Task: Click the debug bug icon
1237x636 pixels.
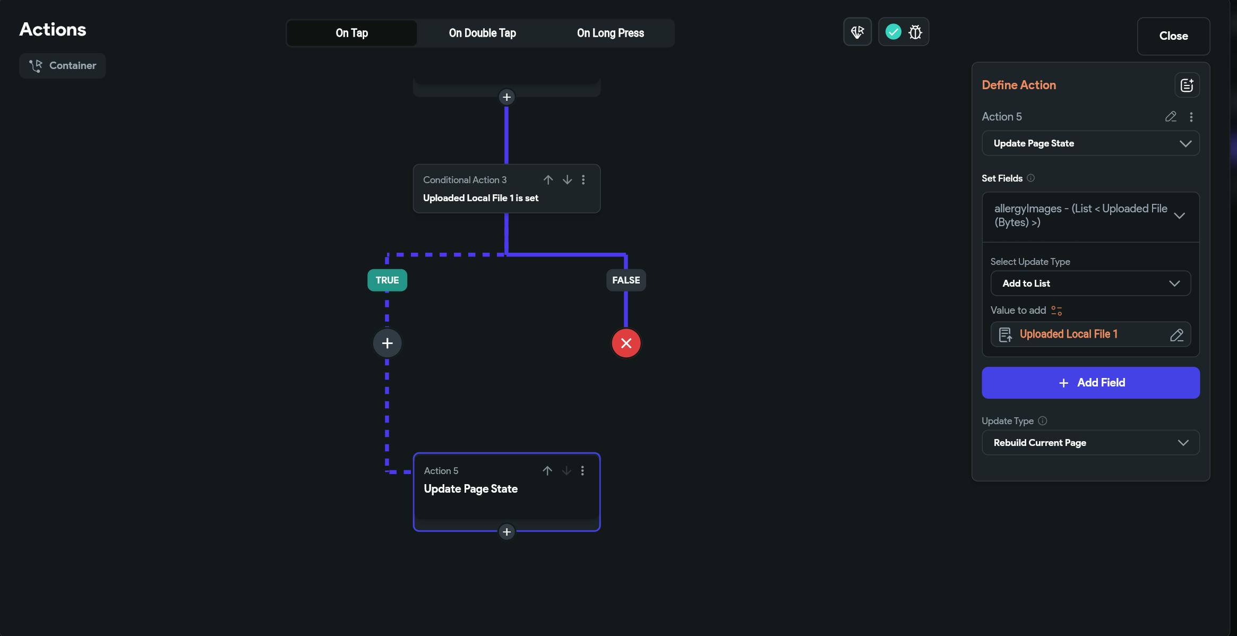Action: pos(915,32)
